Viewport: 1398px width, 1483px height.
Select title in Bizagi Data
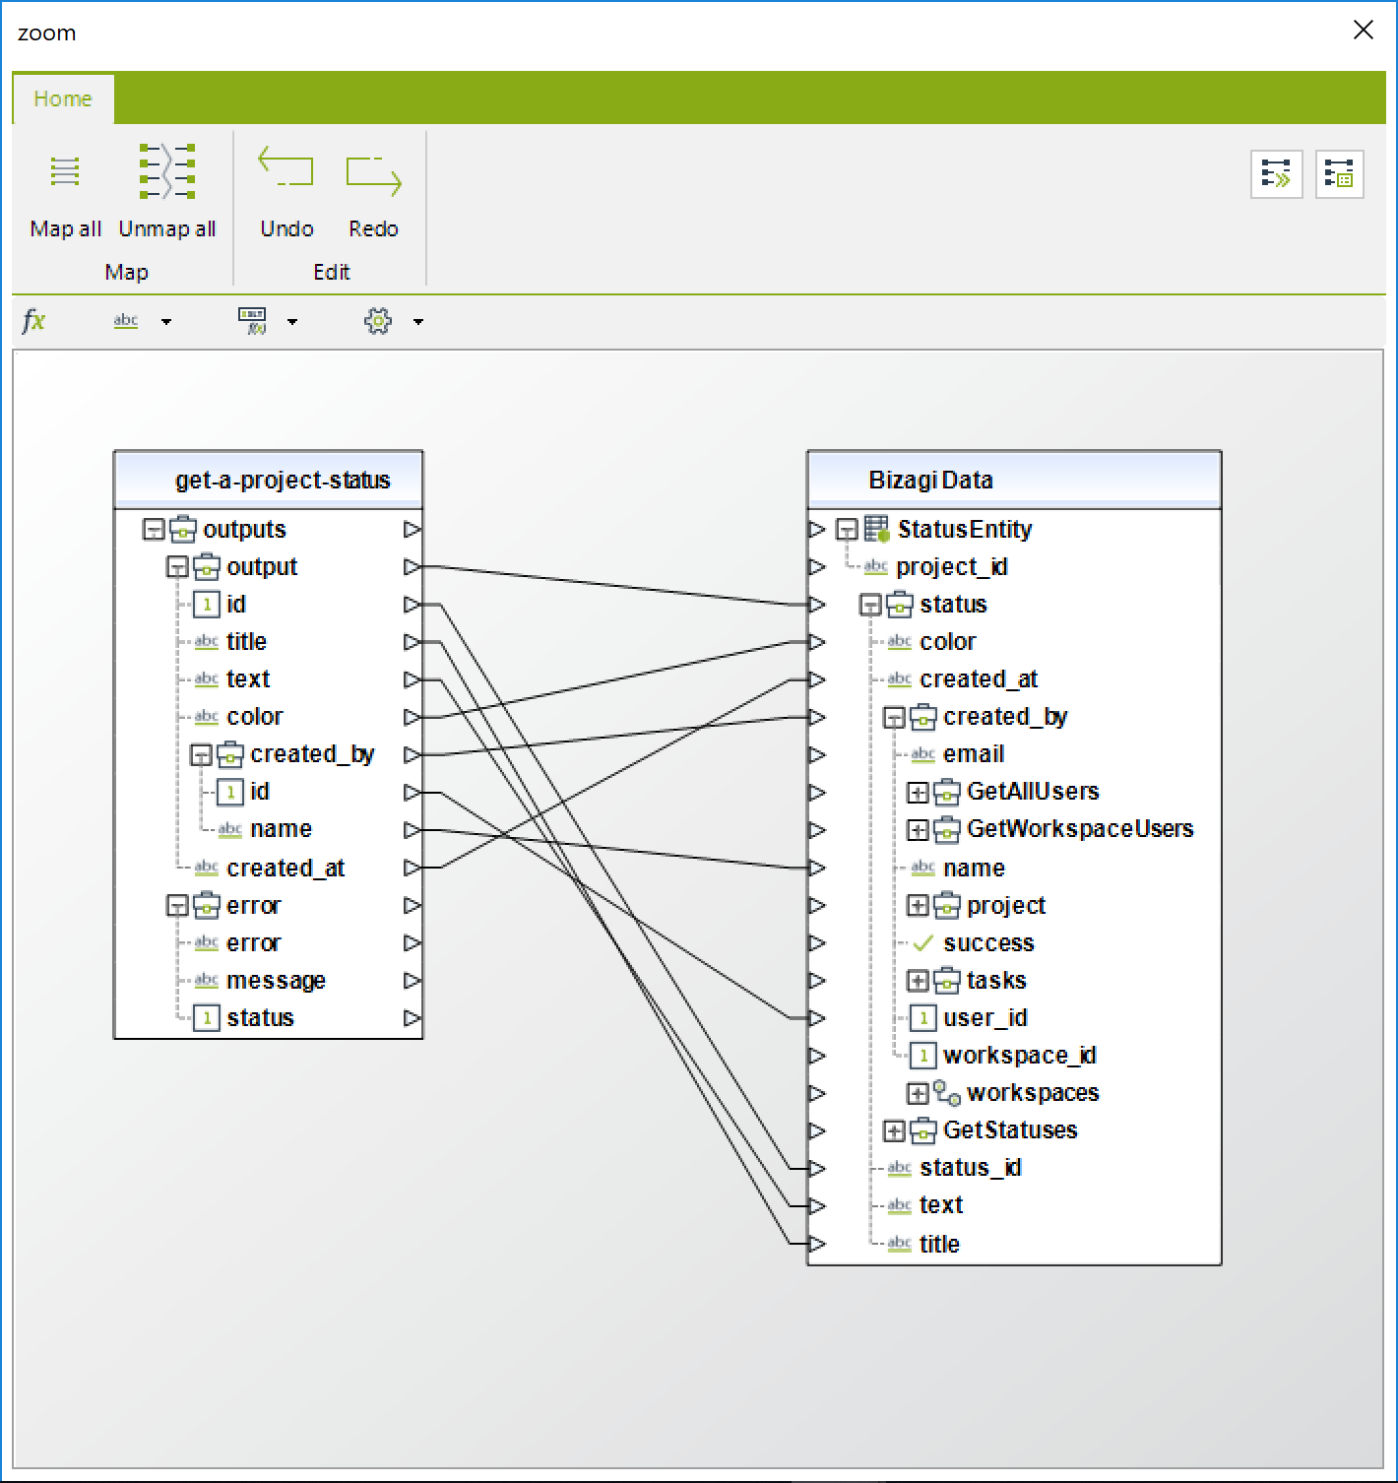(x=939, y=1244)
